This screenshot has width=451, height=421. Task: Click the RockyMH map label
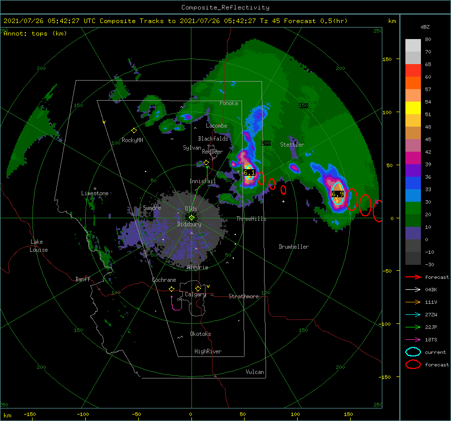coord(132,140)
